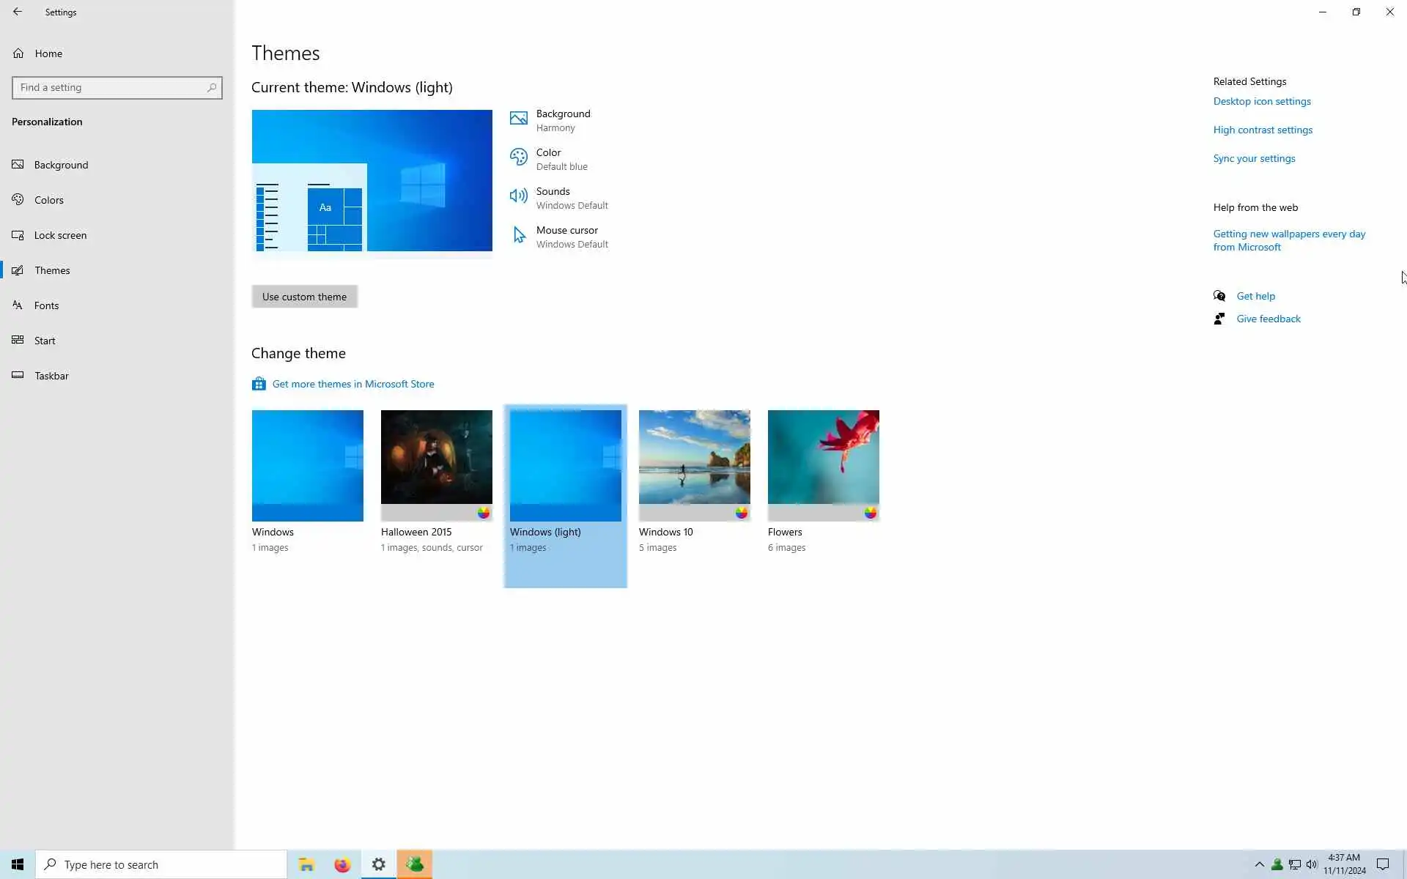The height and width of the screenshot is (879, 1407).
Task: Click the Mouse cursor arrow icon
Action: (x=519, y=235)
